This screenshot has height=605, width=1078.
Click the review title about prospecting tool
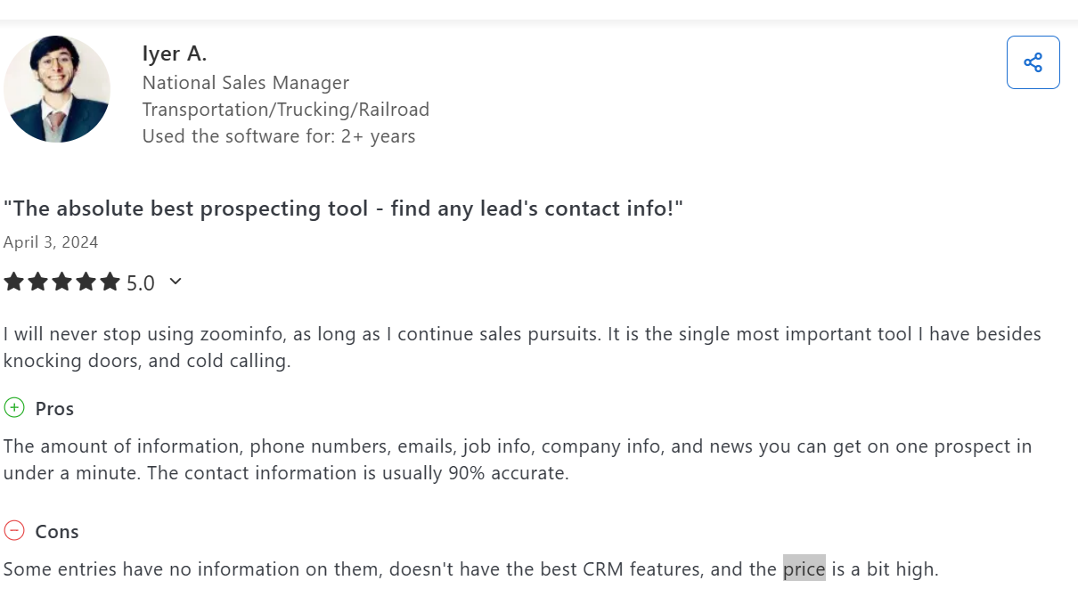(343, 208)
